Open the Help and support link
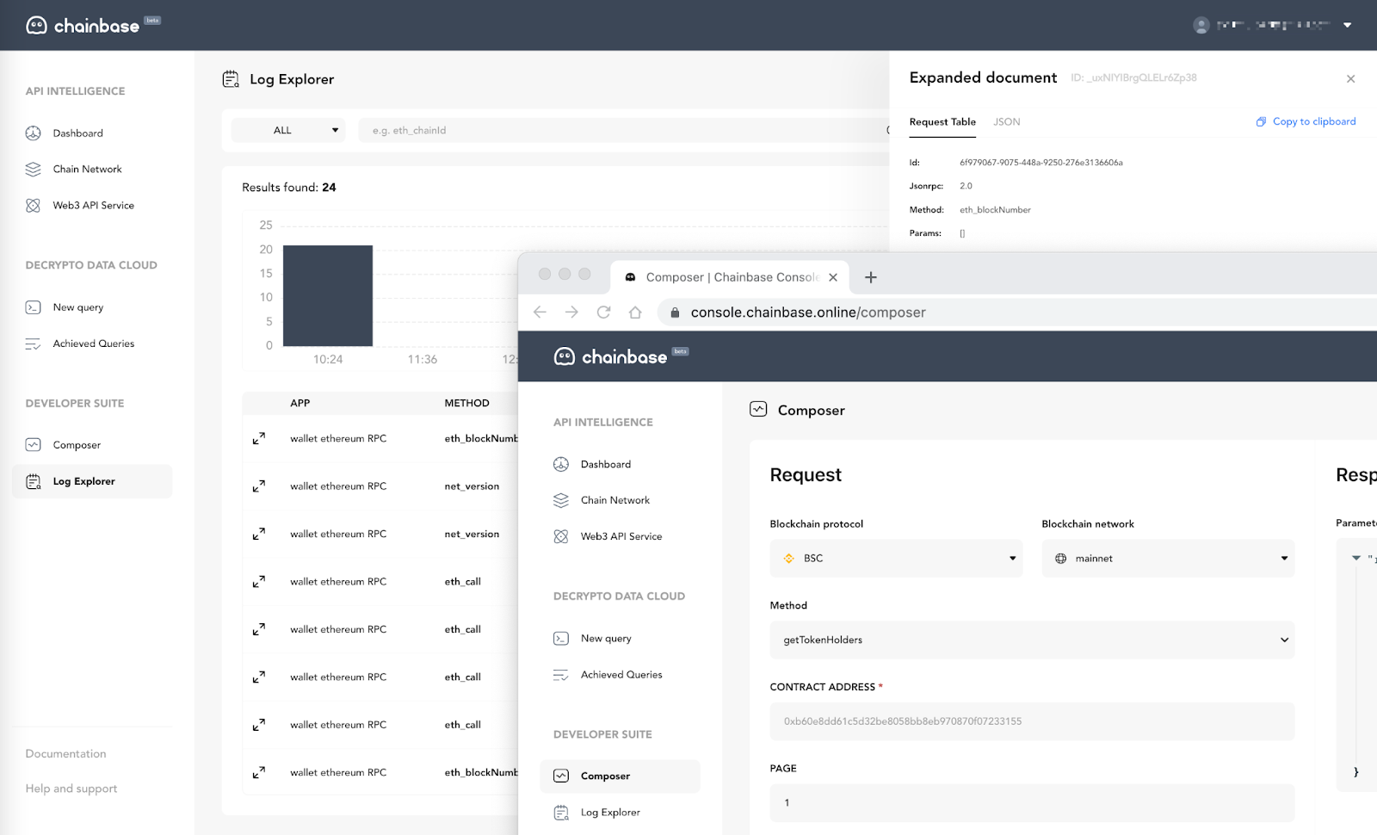Viewport: 1377px width, 835px height. click(71, 789)
